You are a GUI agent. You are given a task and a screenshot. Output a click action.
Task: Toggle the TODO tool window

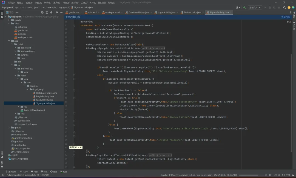coord(24,172)
